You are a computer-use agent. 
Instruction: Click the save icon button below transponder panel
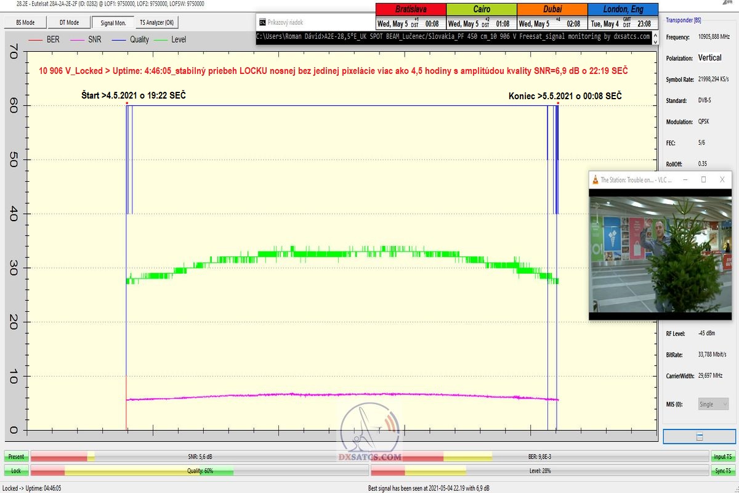tap(698, 436)
